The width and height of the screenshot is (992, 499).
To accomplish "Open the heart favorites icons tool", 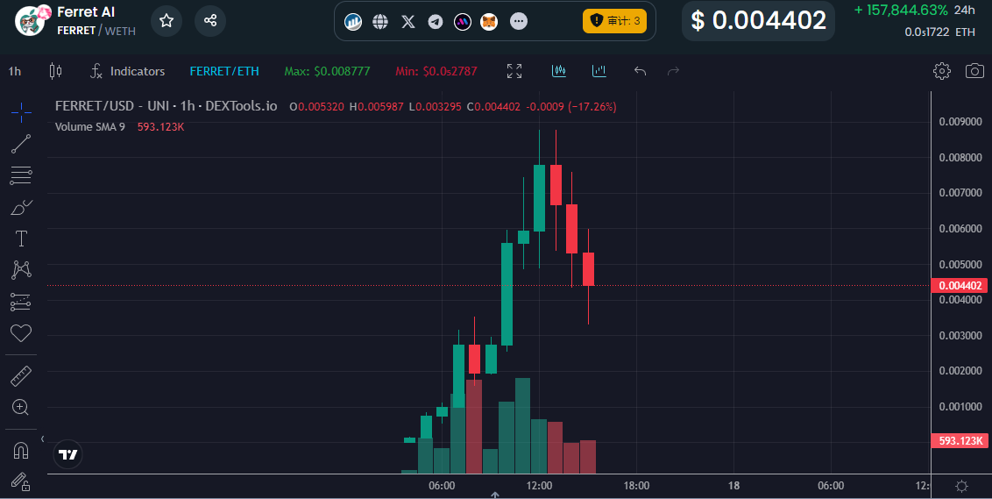I will [x=21, y=333].
